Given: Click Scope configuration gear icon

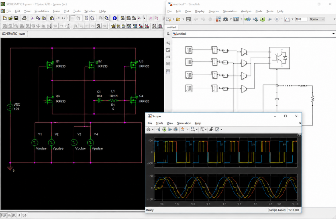Looking at the screenshot, I should (149, 129).
